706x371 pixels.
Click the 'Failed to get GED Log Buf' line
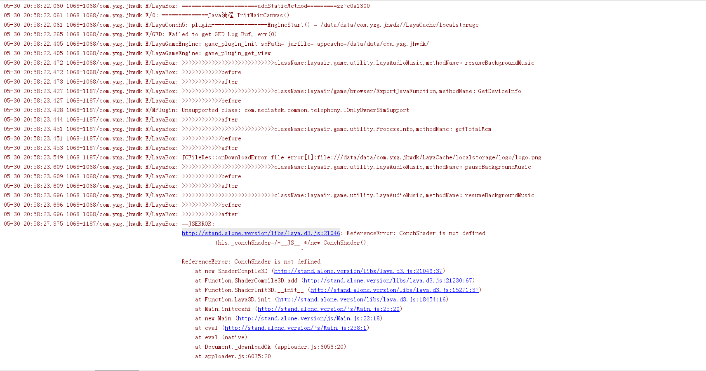(223, 35)
